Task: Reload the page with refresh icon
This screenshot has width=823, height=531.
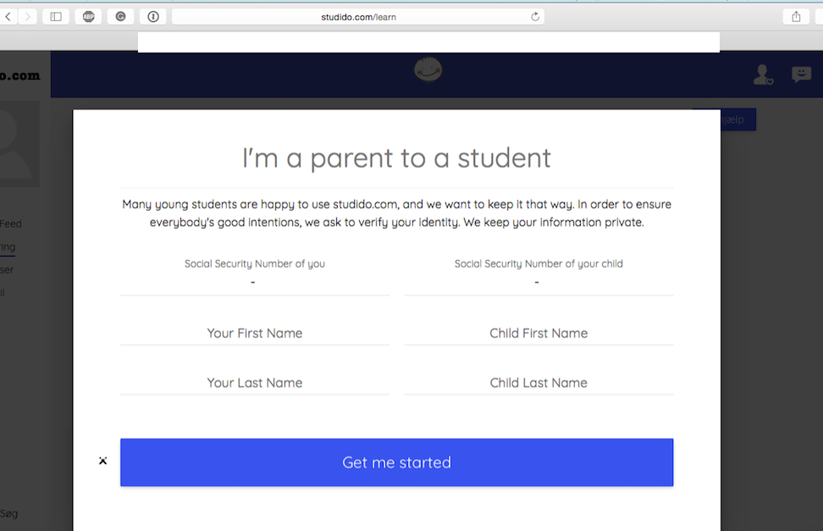Action: coord(535,17)
